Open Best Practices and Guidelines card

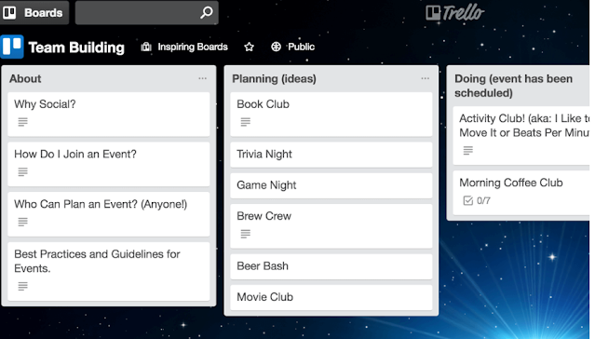pos(109,271)
